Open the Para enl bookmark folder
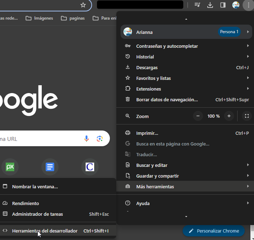This screenshot has height=240, width=254. click(x=104, y=18)
